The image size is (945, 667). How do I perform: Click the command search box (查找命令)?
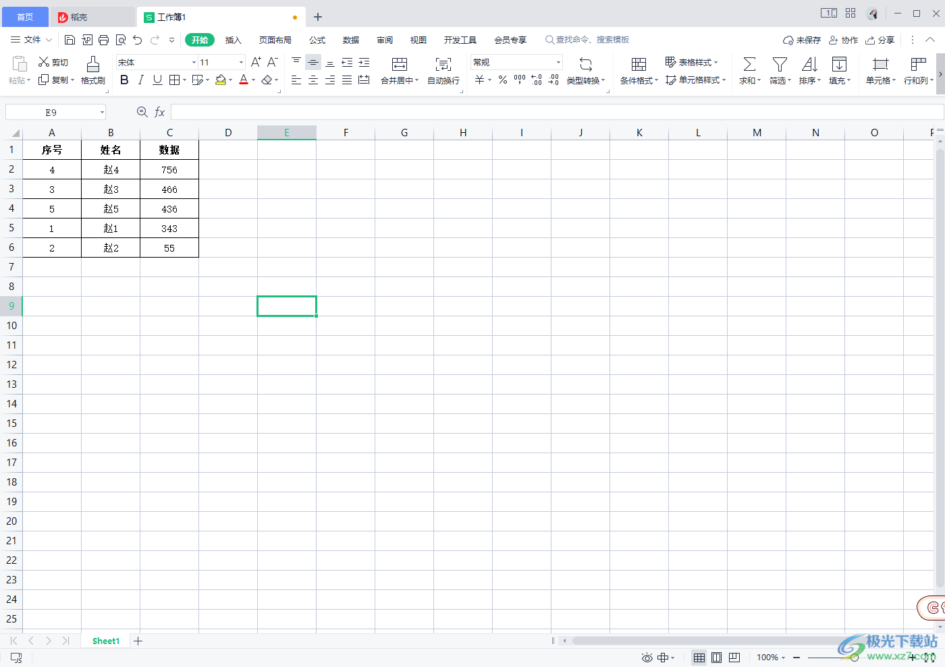(x=587, y=40)
